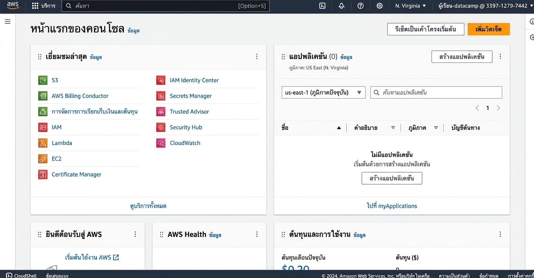534x278 pixels.
Task: Open the Lambda link
Action: [x=62, y=143]
